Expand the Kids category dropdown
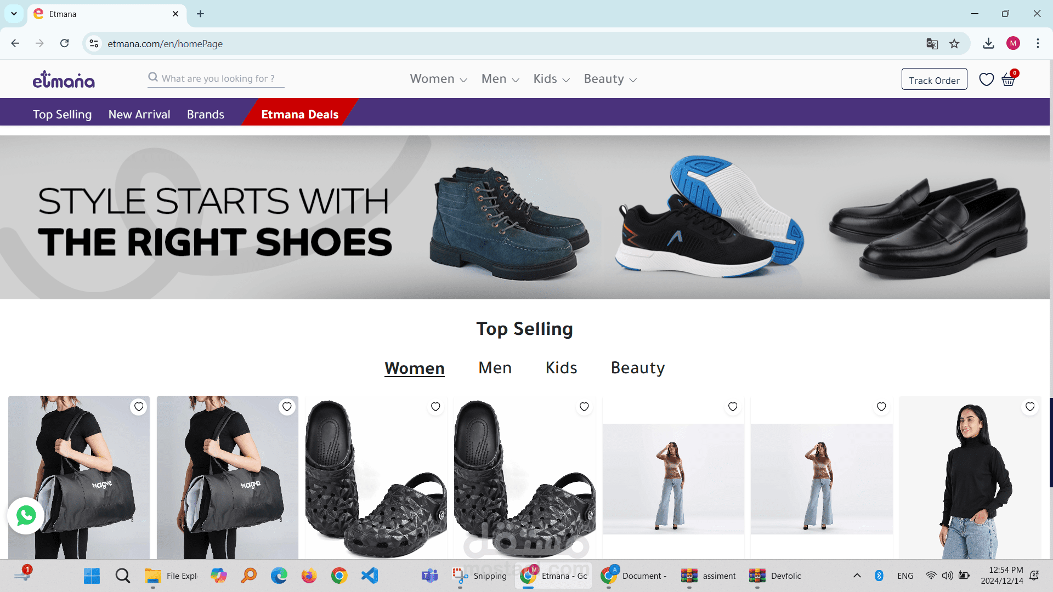 coord(551,79)
